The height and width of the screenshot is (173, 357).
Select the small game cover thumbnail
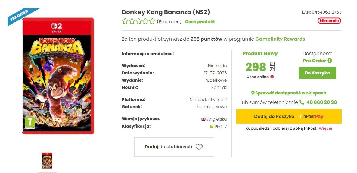pos(47,160)
